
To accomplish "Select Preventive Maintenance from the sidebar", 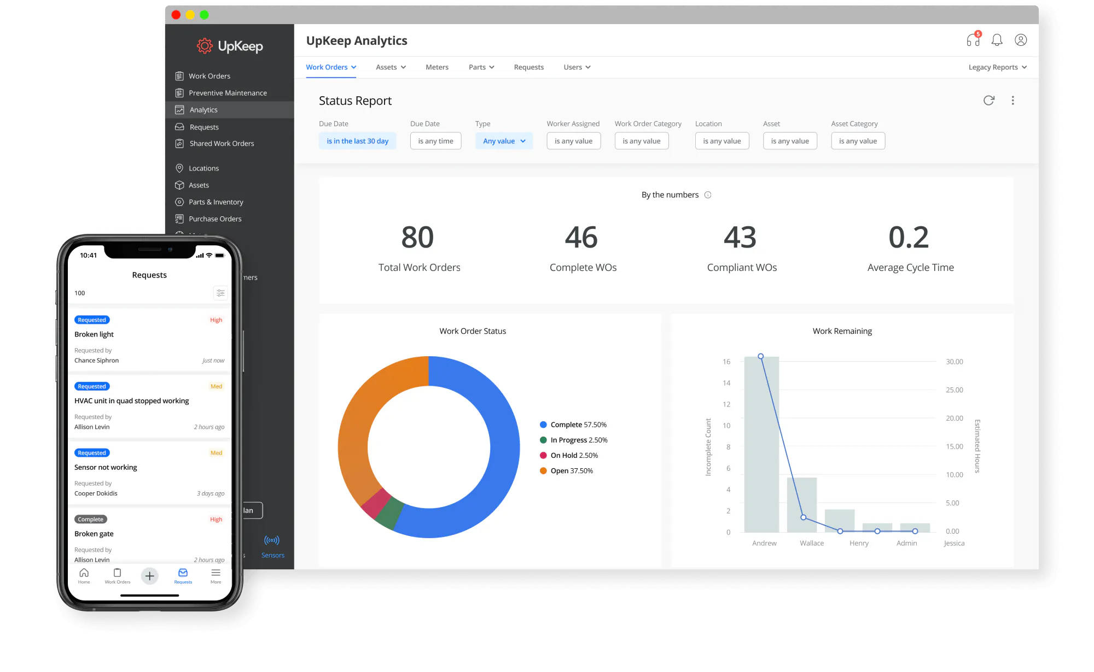I will (228, 92).
